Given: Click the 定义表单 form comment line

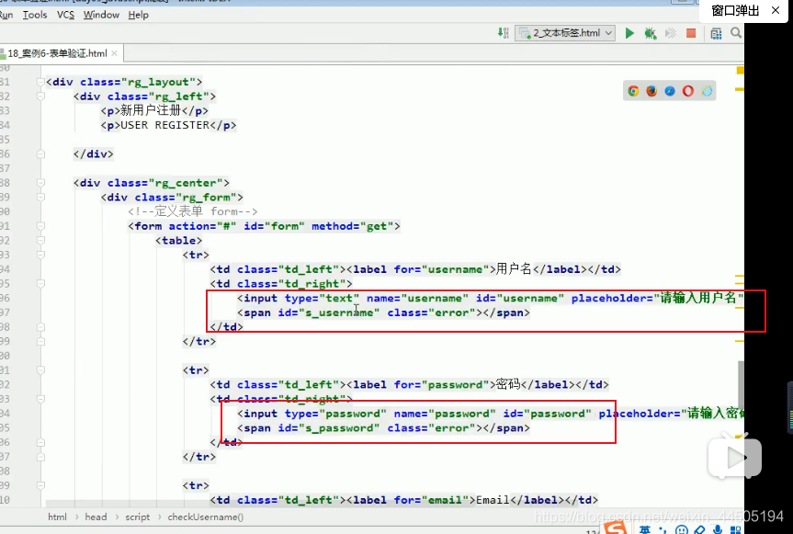Looking at the screenshot, I should coord(193,211).
